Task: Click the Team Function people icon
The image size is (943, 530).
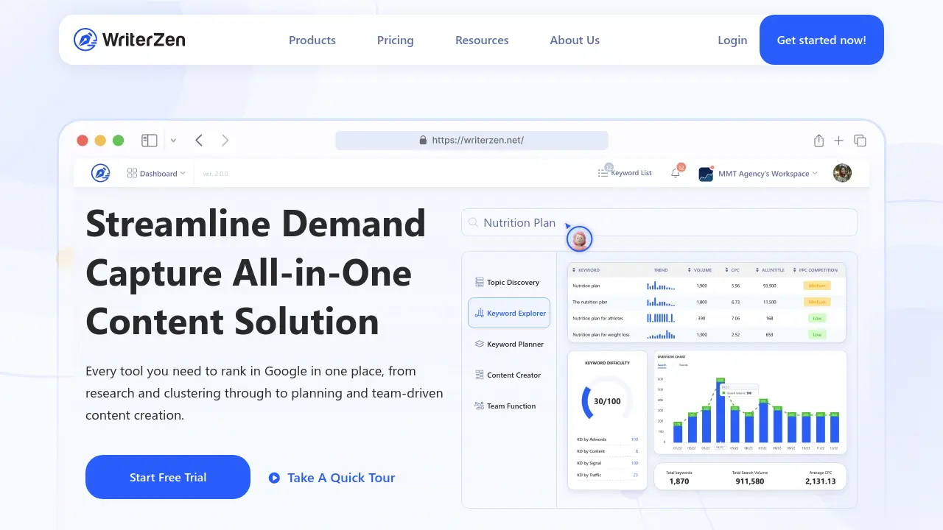Action: (x=480, y=406)
